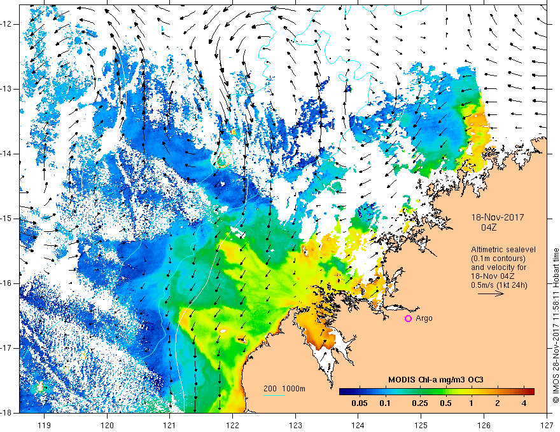Click longitude axis label '122'
Image resolution: width=560 pixels, height=432 pixels.
point(232,425)
